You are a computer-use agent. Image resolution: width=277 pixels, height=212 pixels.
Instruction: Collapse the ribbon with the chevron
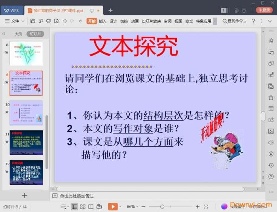click(x=270, y=21)
